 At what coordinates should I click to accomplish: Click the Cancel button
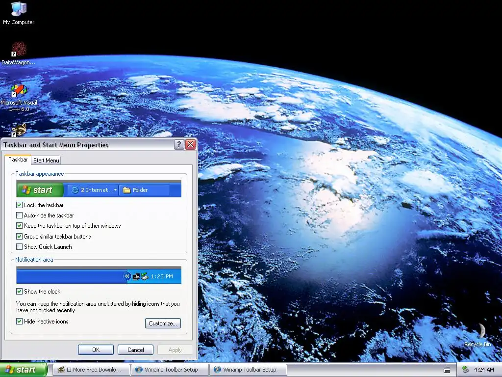pyautogui.click(x=135, y=350)
